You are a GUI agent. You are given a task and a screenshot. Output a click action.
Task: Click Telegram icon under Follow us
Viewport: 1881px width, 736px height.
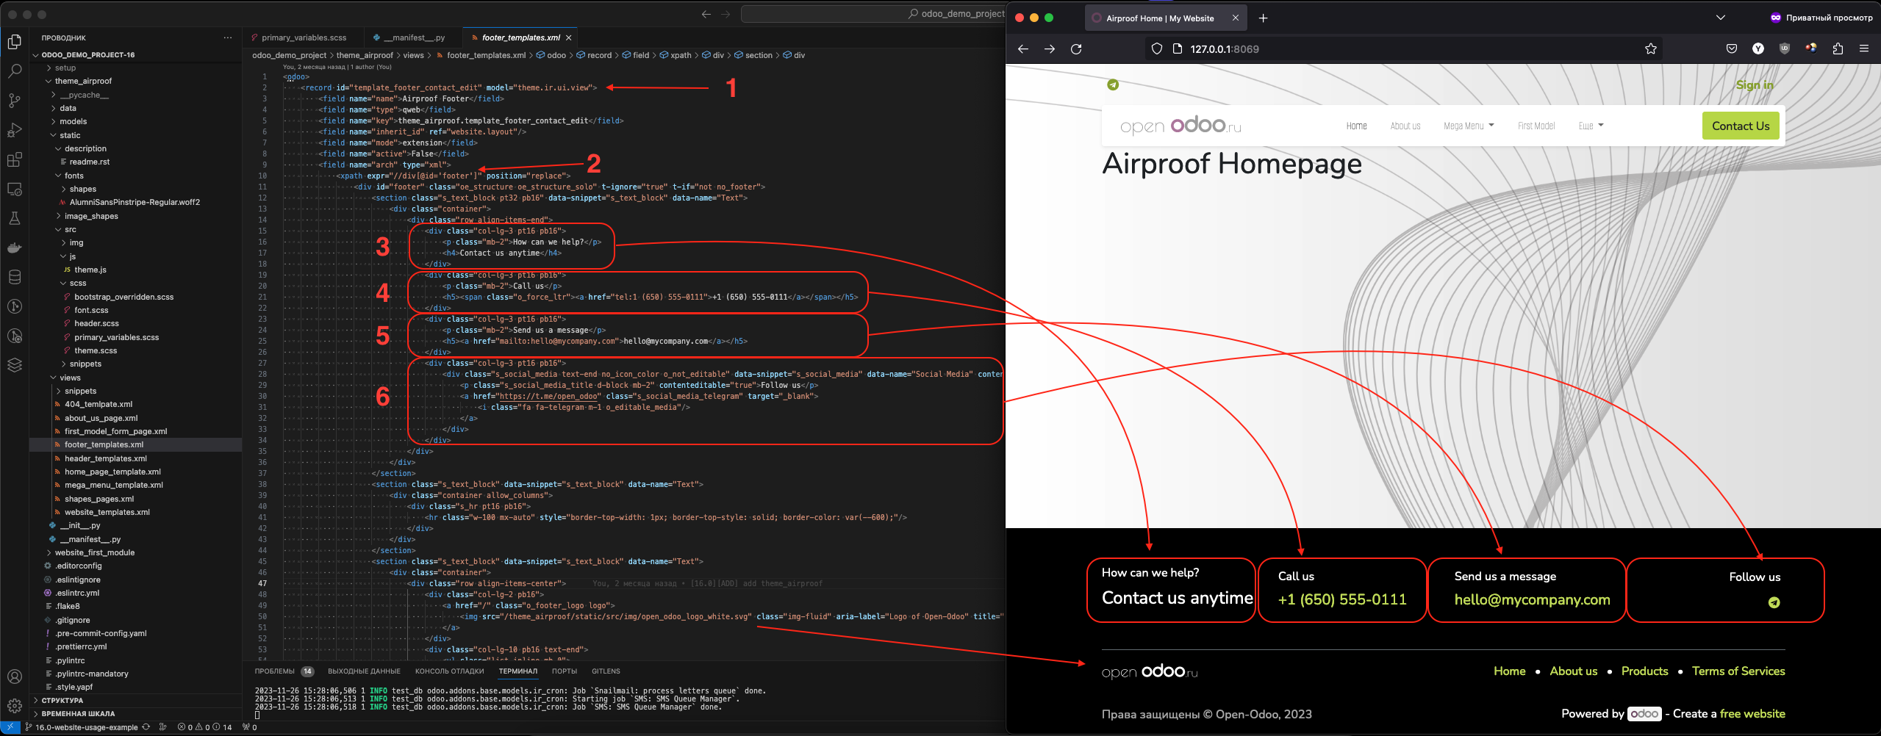(1774, 602)
